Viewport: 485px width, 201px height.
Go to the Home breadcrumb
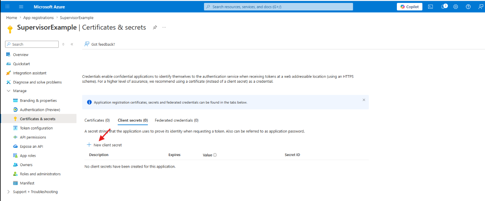[12, 18]
